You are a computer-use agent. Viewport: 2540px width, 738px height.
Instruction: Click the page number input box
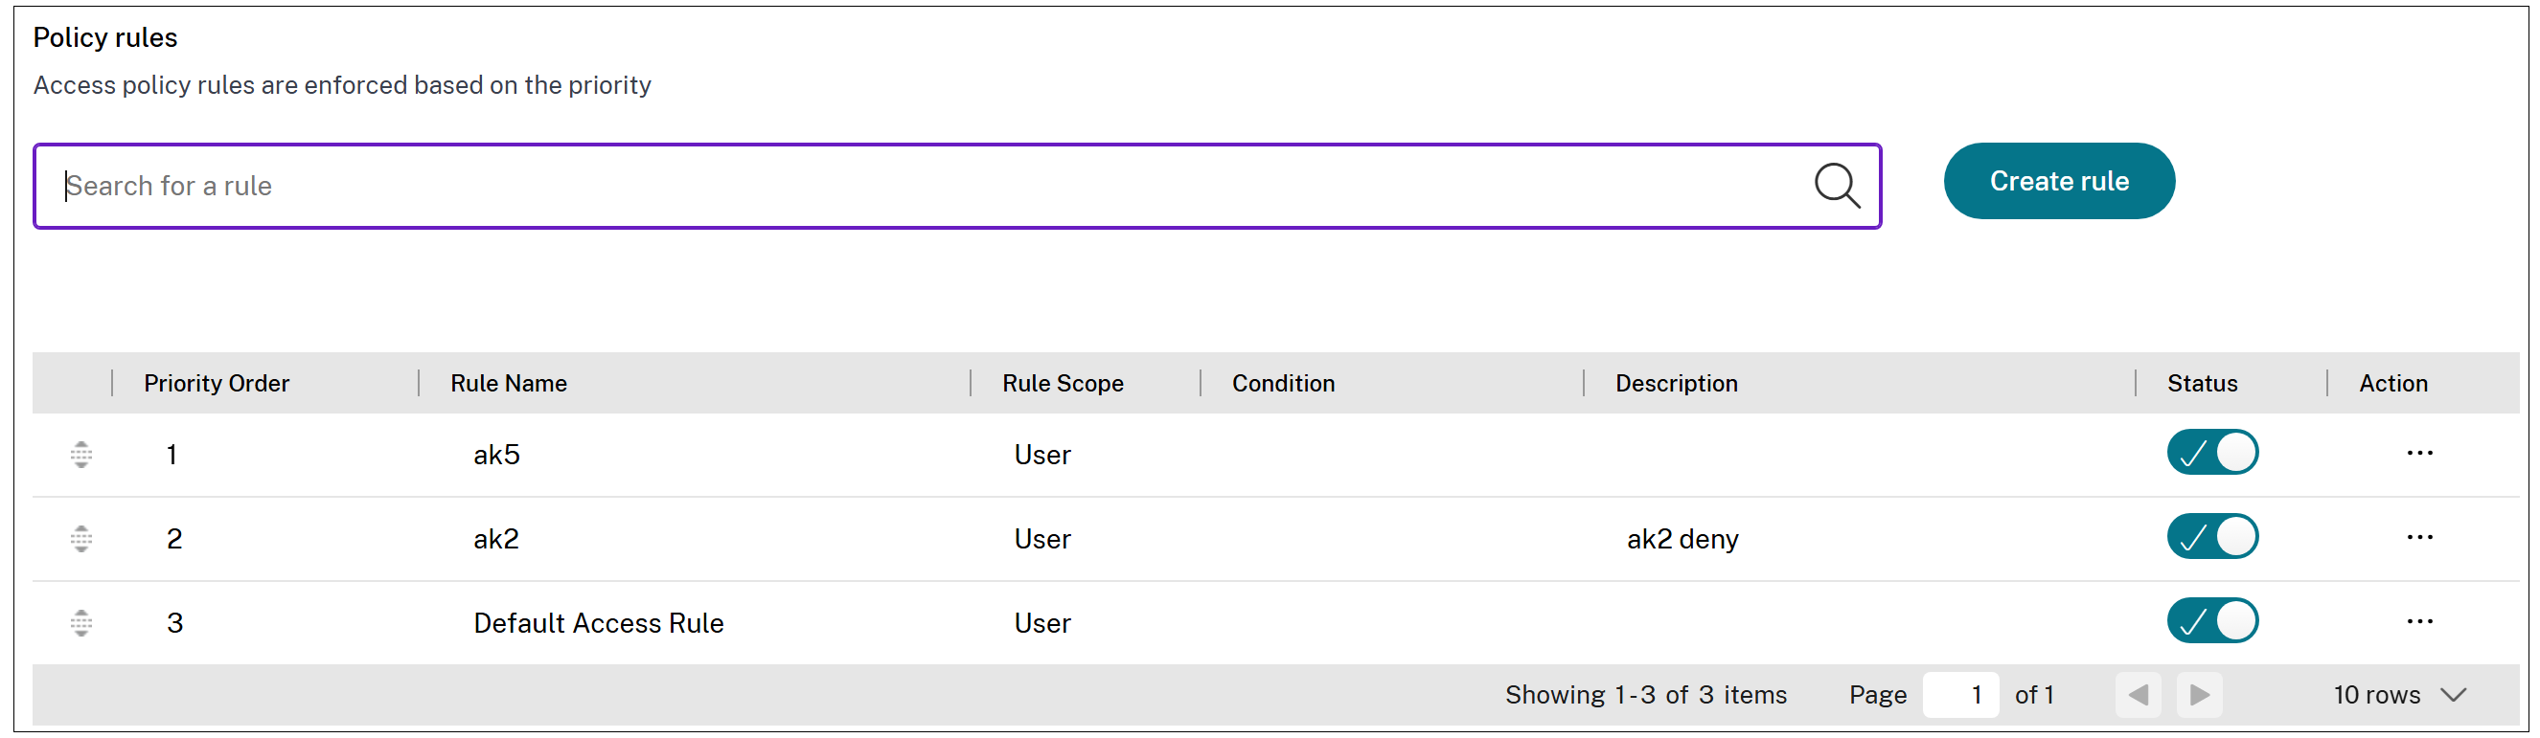(x=1960, y=695)
